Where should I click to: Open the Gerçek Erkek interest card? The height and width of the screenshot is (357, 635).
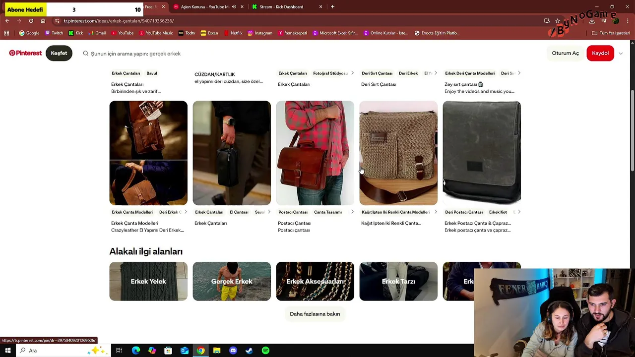(232, 281)
